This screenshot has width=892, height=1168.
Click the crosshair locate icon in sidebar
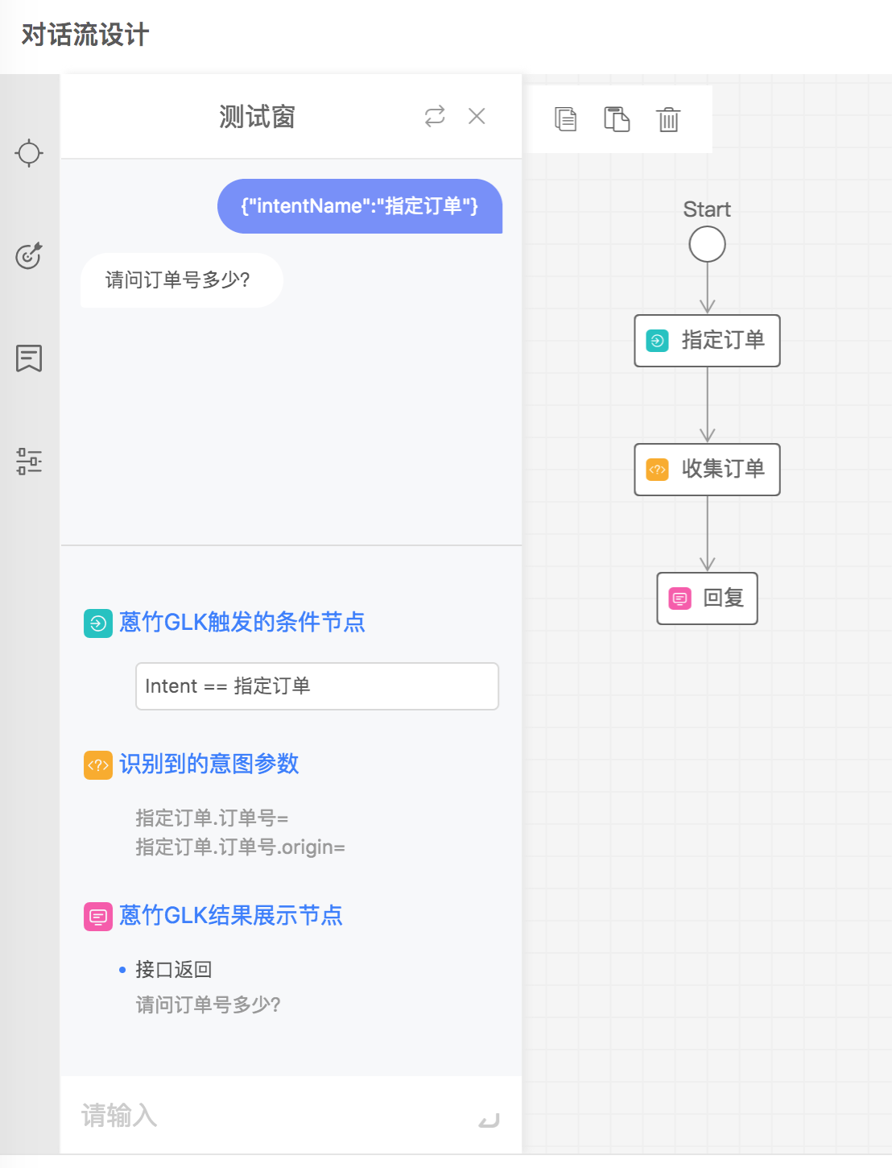(x=29, y=153)
